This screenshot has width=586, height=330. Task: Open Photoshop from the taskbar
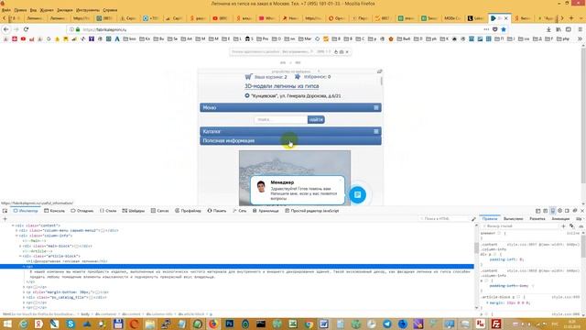click(229, 324)
